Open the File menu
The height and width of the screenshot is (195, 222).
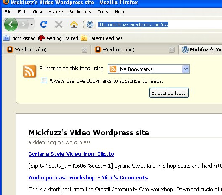8,12
